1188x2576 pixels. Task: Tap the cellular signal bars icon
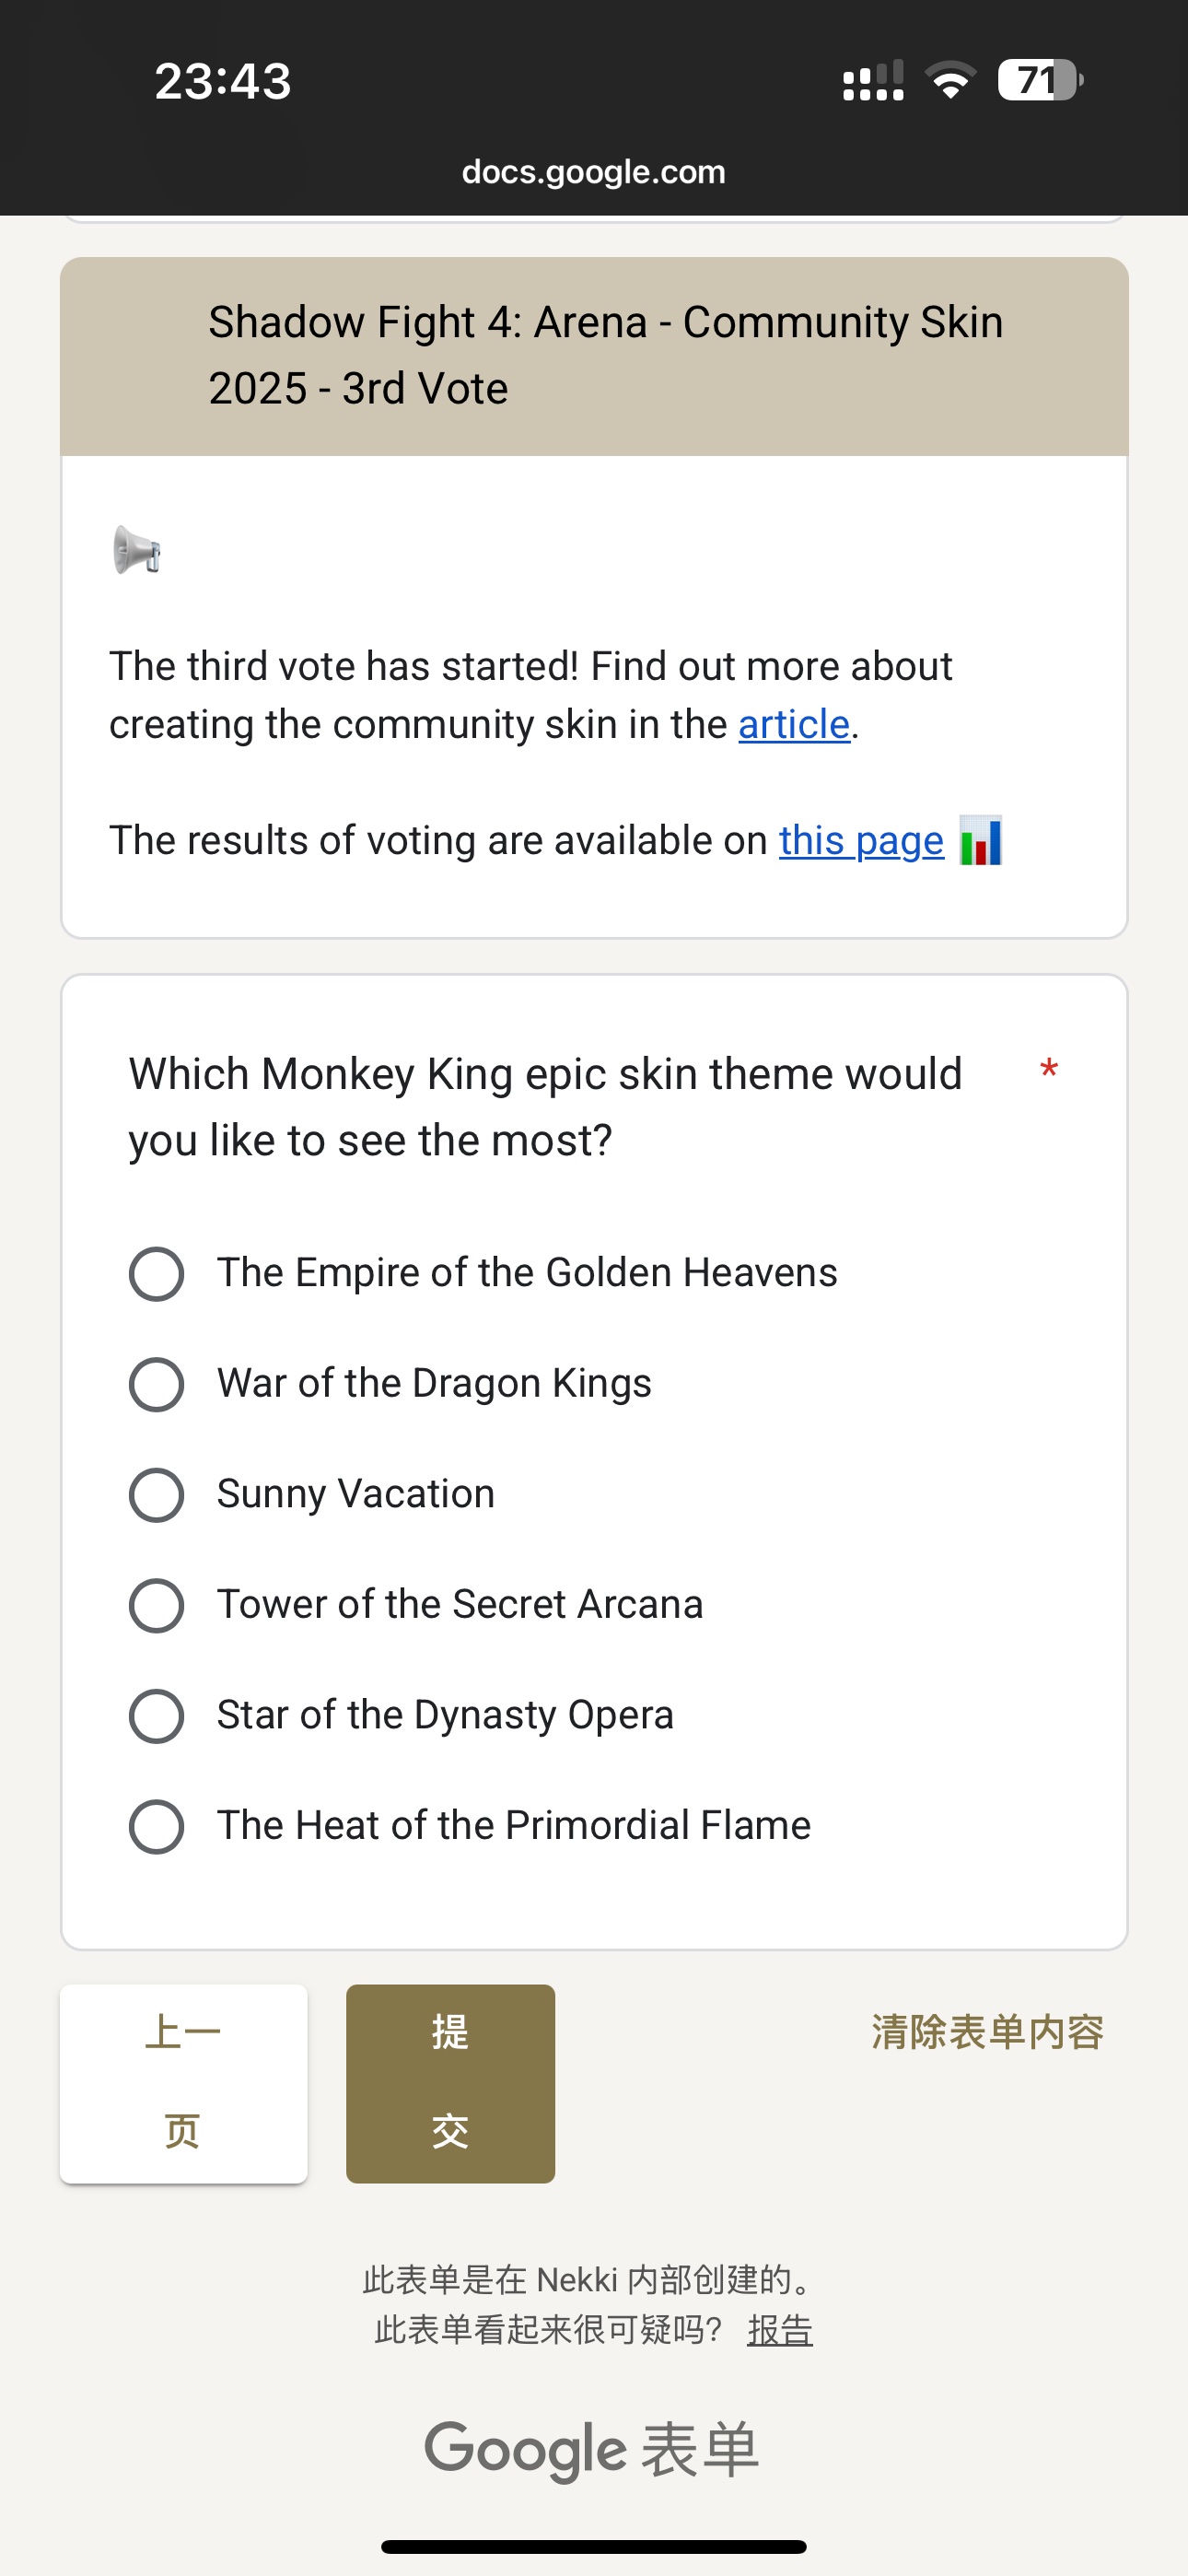click(873, 80)
